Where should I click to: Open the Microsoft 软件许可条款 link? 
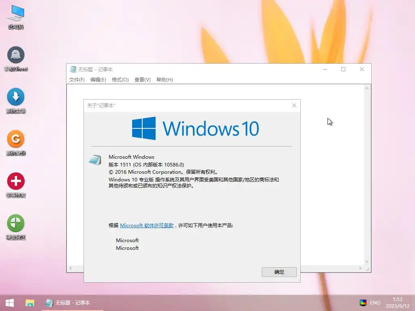tap(147, 225)
